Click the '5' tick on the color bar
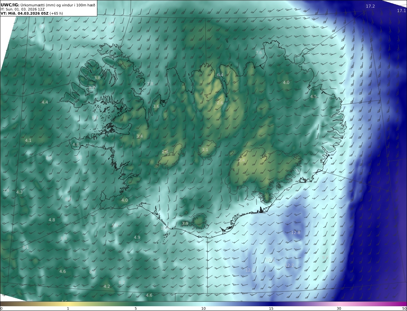 pos(136,309)
